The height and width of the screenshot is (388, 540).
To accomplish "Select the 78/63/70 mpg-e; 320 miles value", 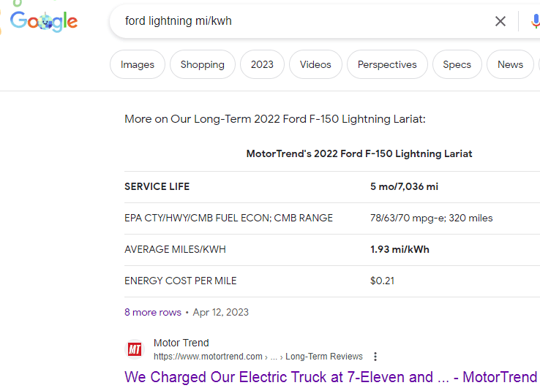I will point(431,218).
